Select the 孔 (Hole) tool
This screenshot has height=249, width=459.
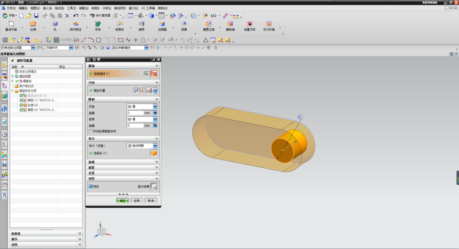tap(55, 24)
